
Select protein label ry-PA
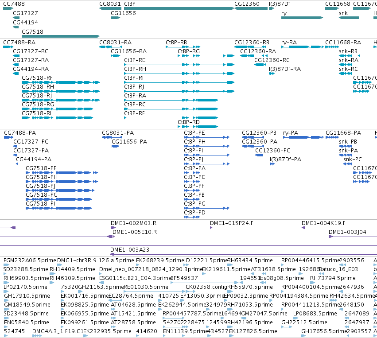point(291,133)
